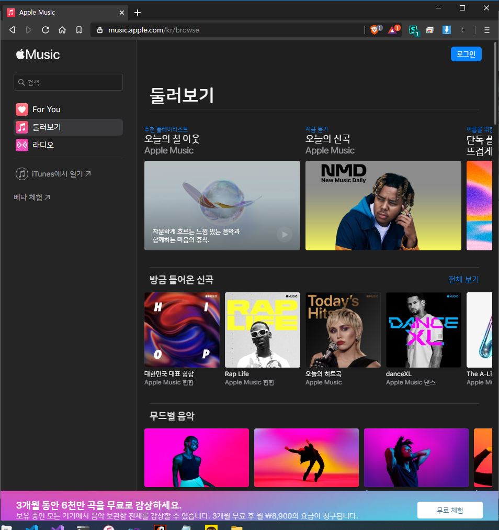Screen dimensions: 499x530
Task: Click the 오늘의 신곡 title
Action: [x=328, y=139]
